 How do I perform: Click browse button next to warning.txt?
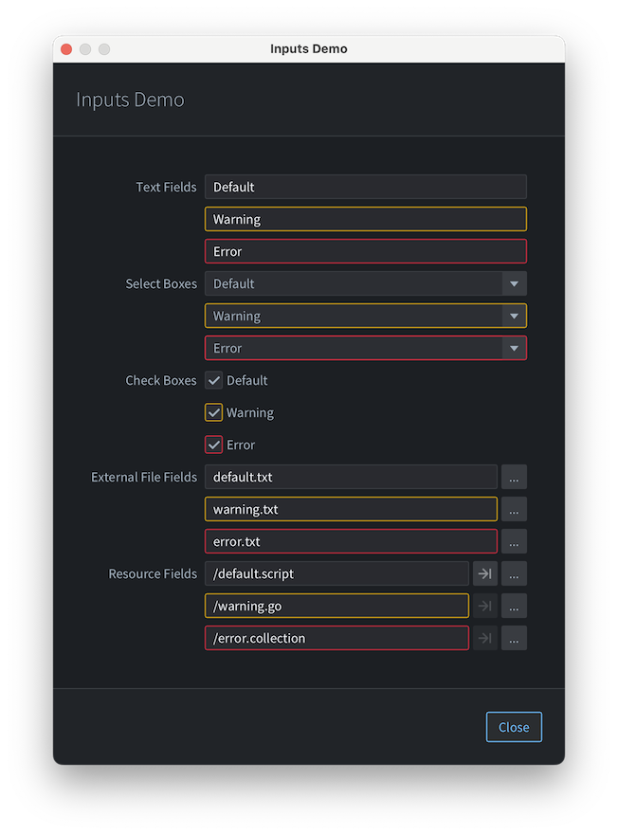pos(514,509)
